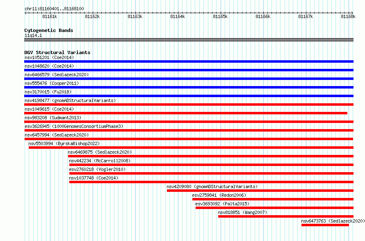Select the red bar under esv3626945
This screenshot has width=365, height=241.
pos(189,130)
